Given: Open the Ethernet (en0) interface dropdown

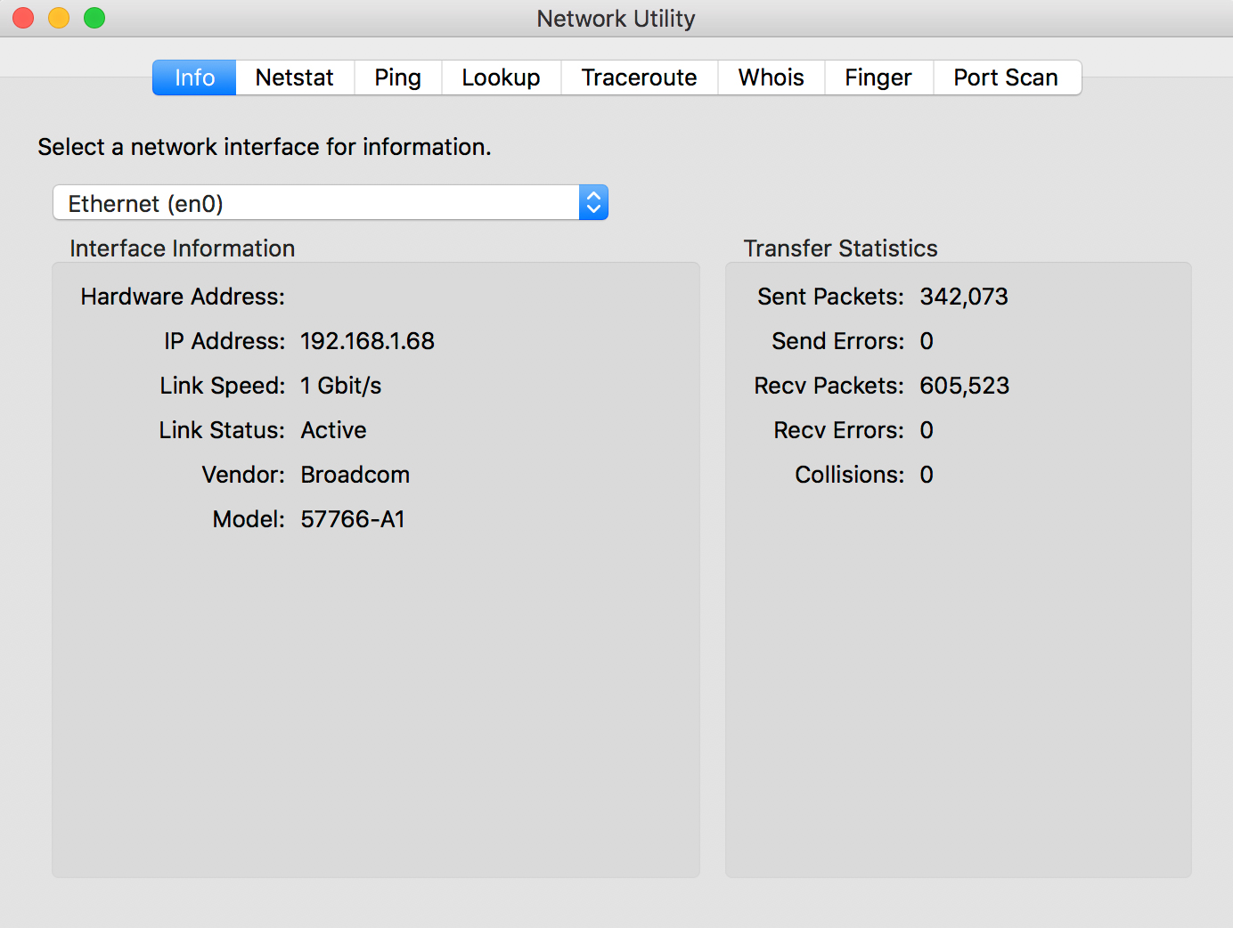Looking at the screenshot, I should [x=316, y=203].
